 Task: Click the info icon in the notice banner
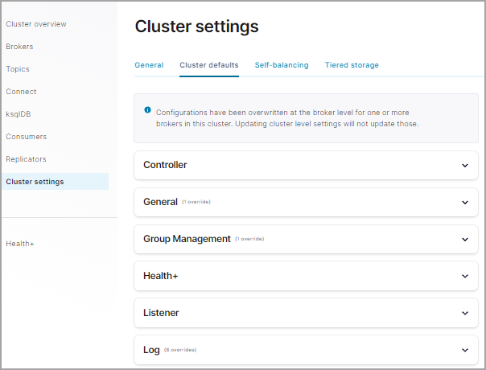pyautogui.click(x=147, y=109)
